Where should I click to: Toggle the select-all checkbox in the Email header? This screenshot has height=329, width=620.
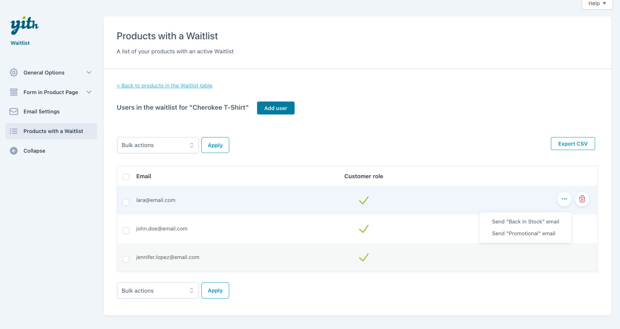[x=126, y=177]
